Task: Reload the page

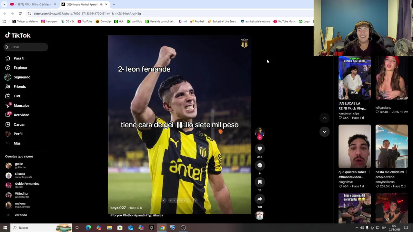Action: pos(20,14)
